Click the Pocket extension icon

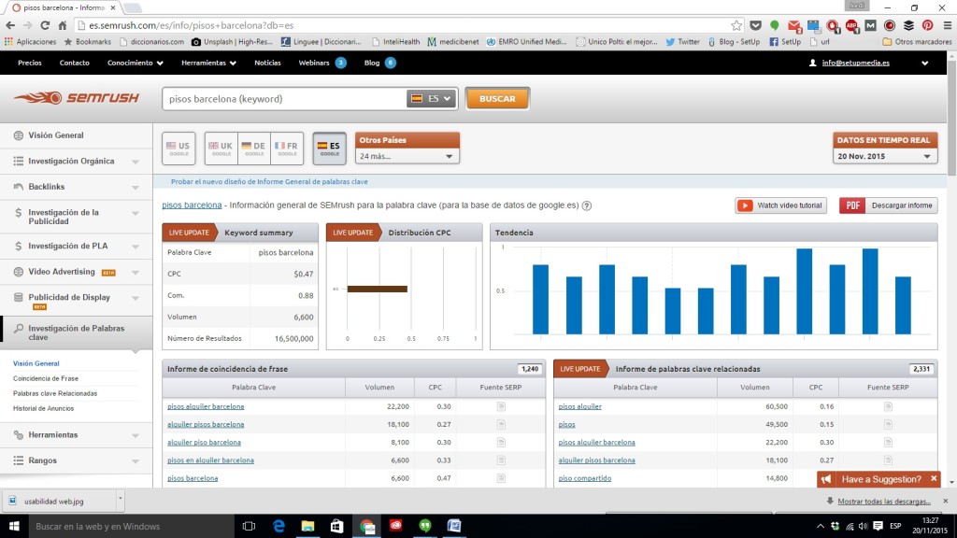coord(755,25)
